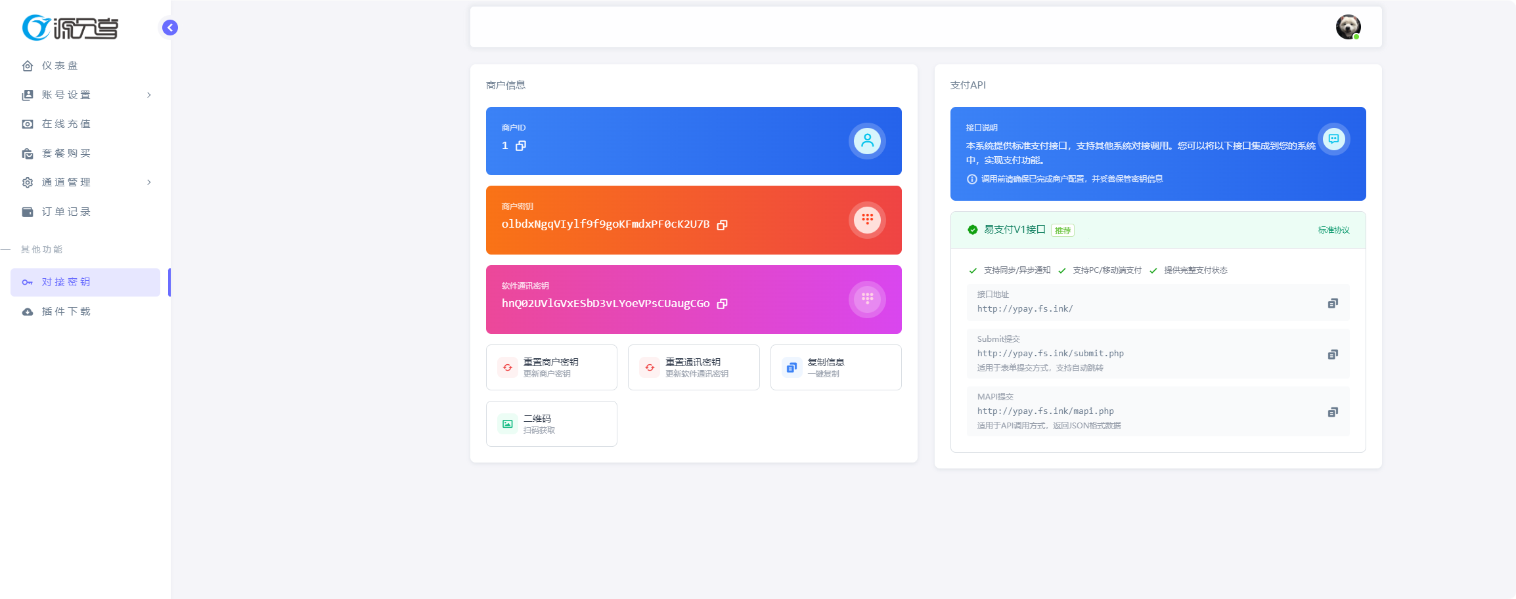Image resolution: width=1516 pixels, height=599 pixels.
Task: Copy the 接口地址 URL via its copy icon
Action: pos(1333,303)
